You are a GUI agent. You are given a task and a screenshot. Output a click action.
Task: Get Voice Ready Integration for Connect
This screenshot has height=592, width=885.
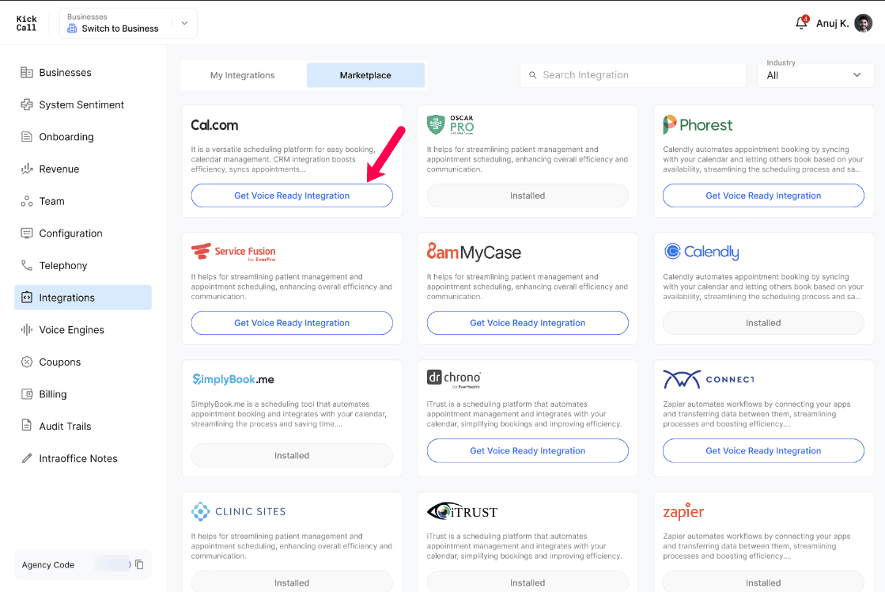[763, 451]
